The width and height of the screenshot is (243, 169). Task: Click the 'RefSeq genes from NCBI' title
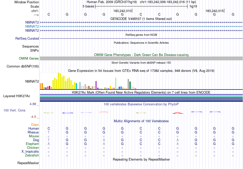click(141, 35)
